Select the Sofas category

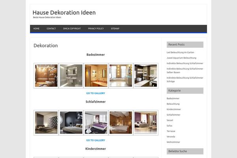click(x=169, y=126)
